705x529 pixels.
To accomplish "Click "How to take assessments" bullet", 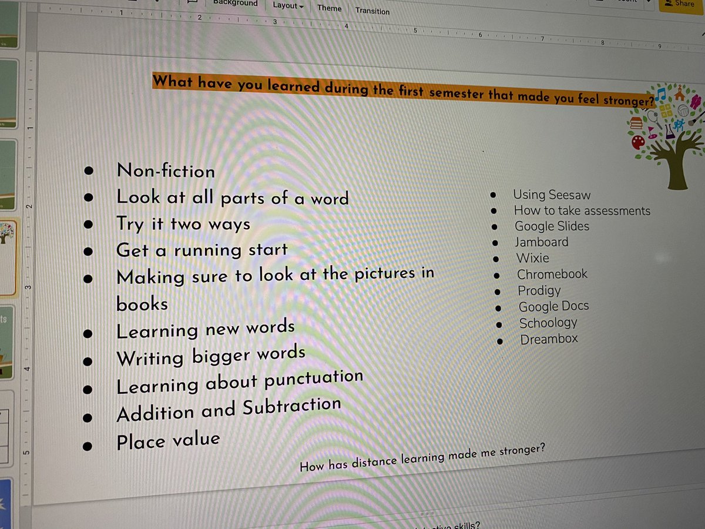I will (582, 210).
